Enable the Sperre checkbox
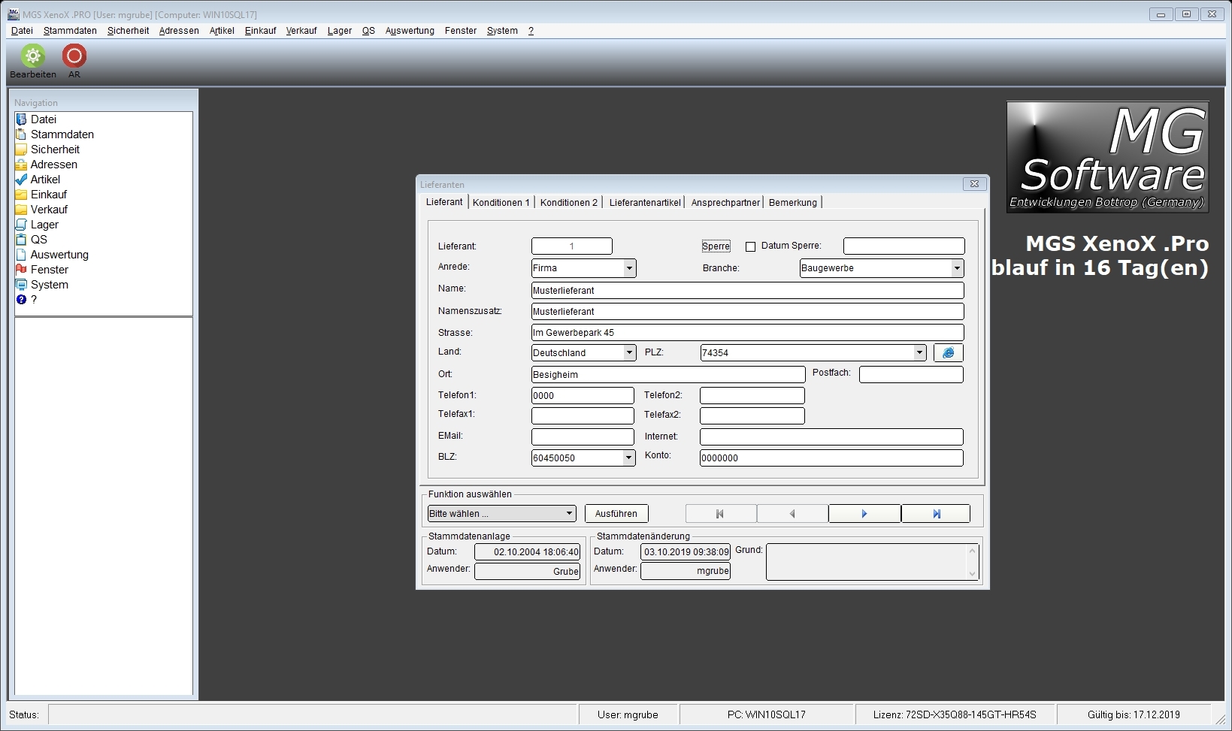The height and width of the screenshot is (731, 1232). coord(750,246)
